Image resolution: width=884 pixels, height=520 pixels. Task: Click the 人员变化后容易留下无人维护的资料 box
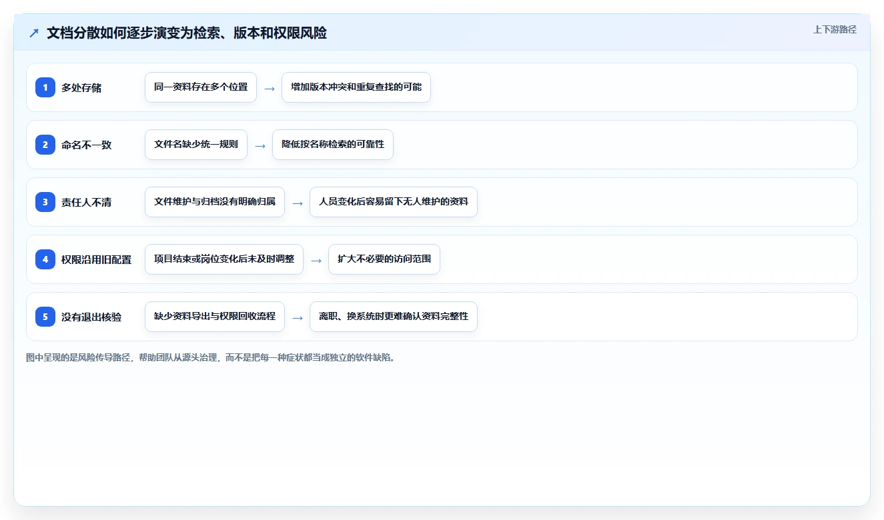(x=394, y=202)
